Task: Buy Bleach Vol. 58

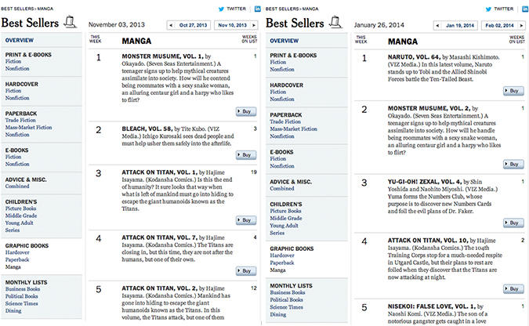Action: [x=246, y=155]
